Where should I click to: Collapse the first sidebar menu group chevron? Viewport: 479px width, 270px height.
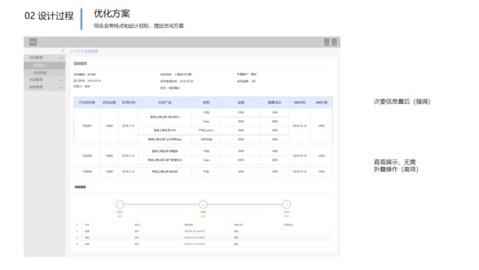point(61,58)
